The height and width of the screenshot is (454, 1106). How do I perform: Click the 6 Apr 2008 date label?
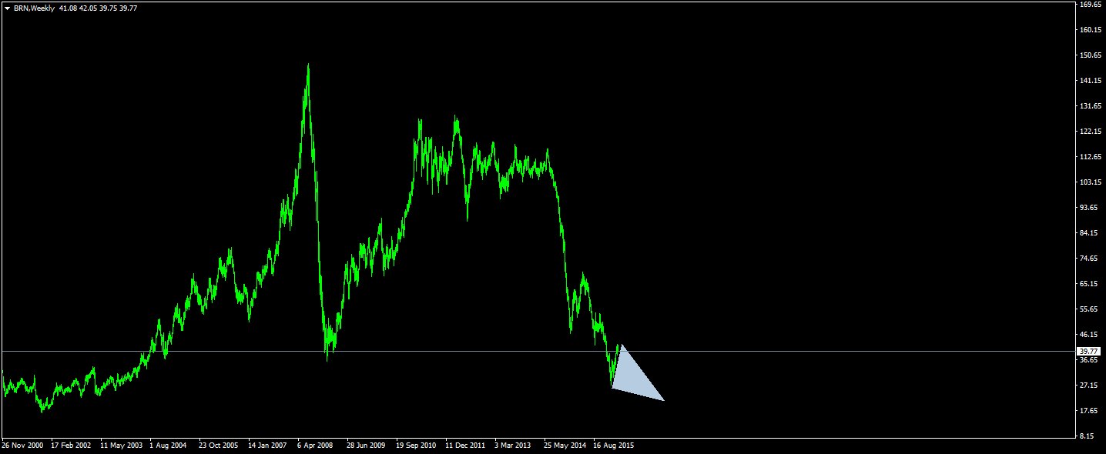coord(316,446)
